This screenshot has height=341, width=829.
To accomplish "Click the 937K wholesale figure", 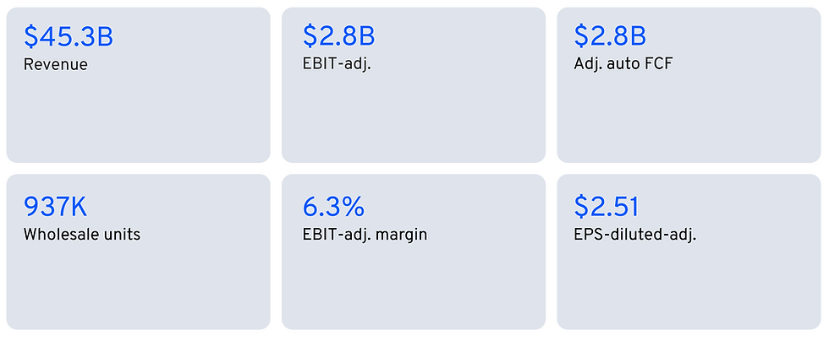I will 56,207.
